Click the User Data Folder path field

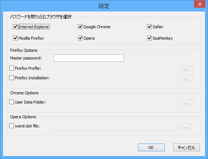tap(115, 102)
